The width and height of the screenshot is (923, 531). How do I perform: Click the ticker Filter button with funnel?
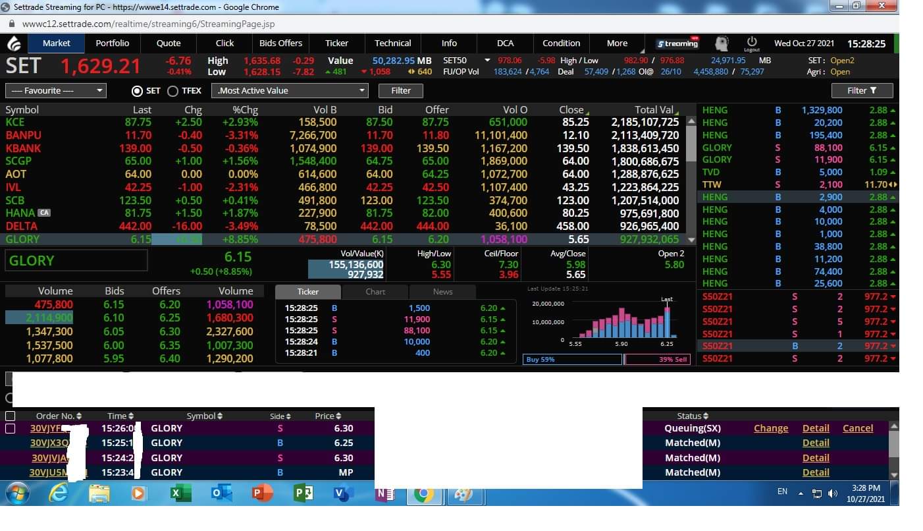862,91
